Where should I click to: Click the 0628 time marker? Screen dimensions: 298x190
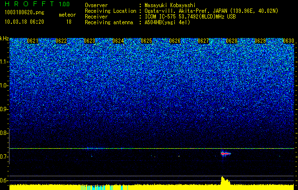pos(232,41)
